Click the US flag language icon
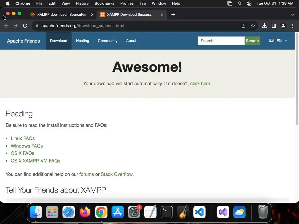 (271, 41)
